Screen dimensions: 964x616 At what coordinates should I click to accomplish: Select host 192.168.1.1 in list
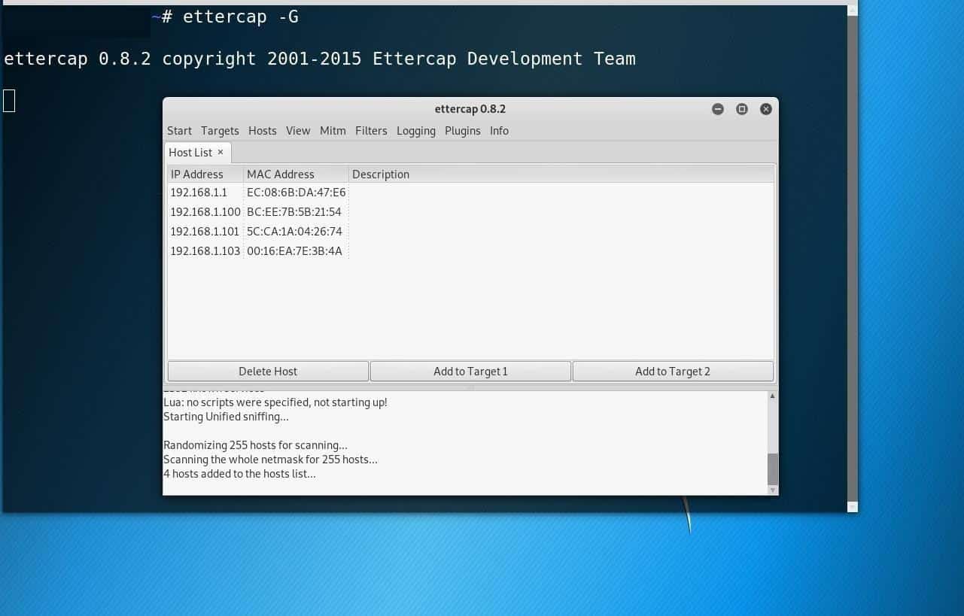click(199, 193)
